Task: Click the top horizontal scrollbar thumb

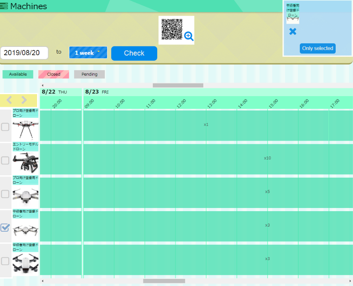Action: [178, 85]
